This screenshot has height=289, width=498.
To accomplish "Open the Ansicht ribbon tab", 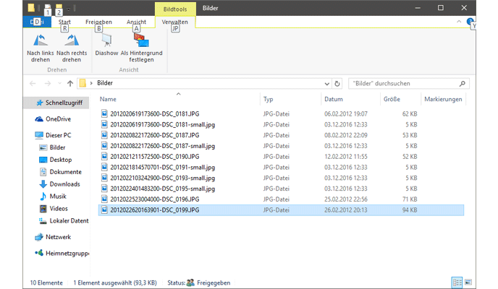I will coord(136,22).
